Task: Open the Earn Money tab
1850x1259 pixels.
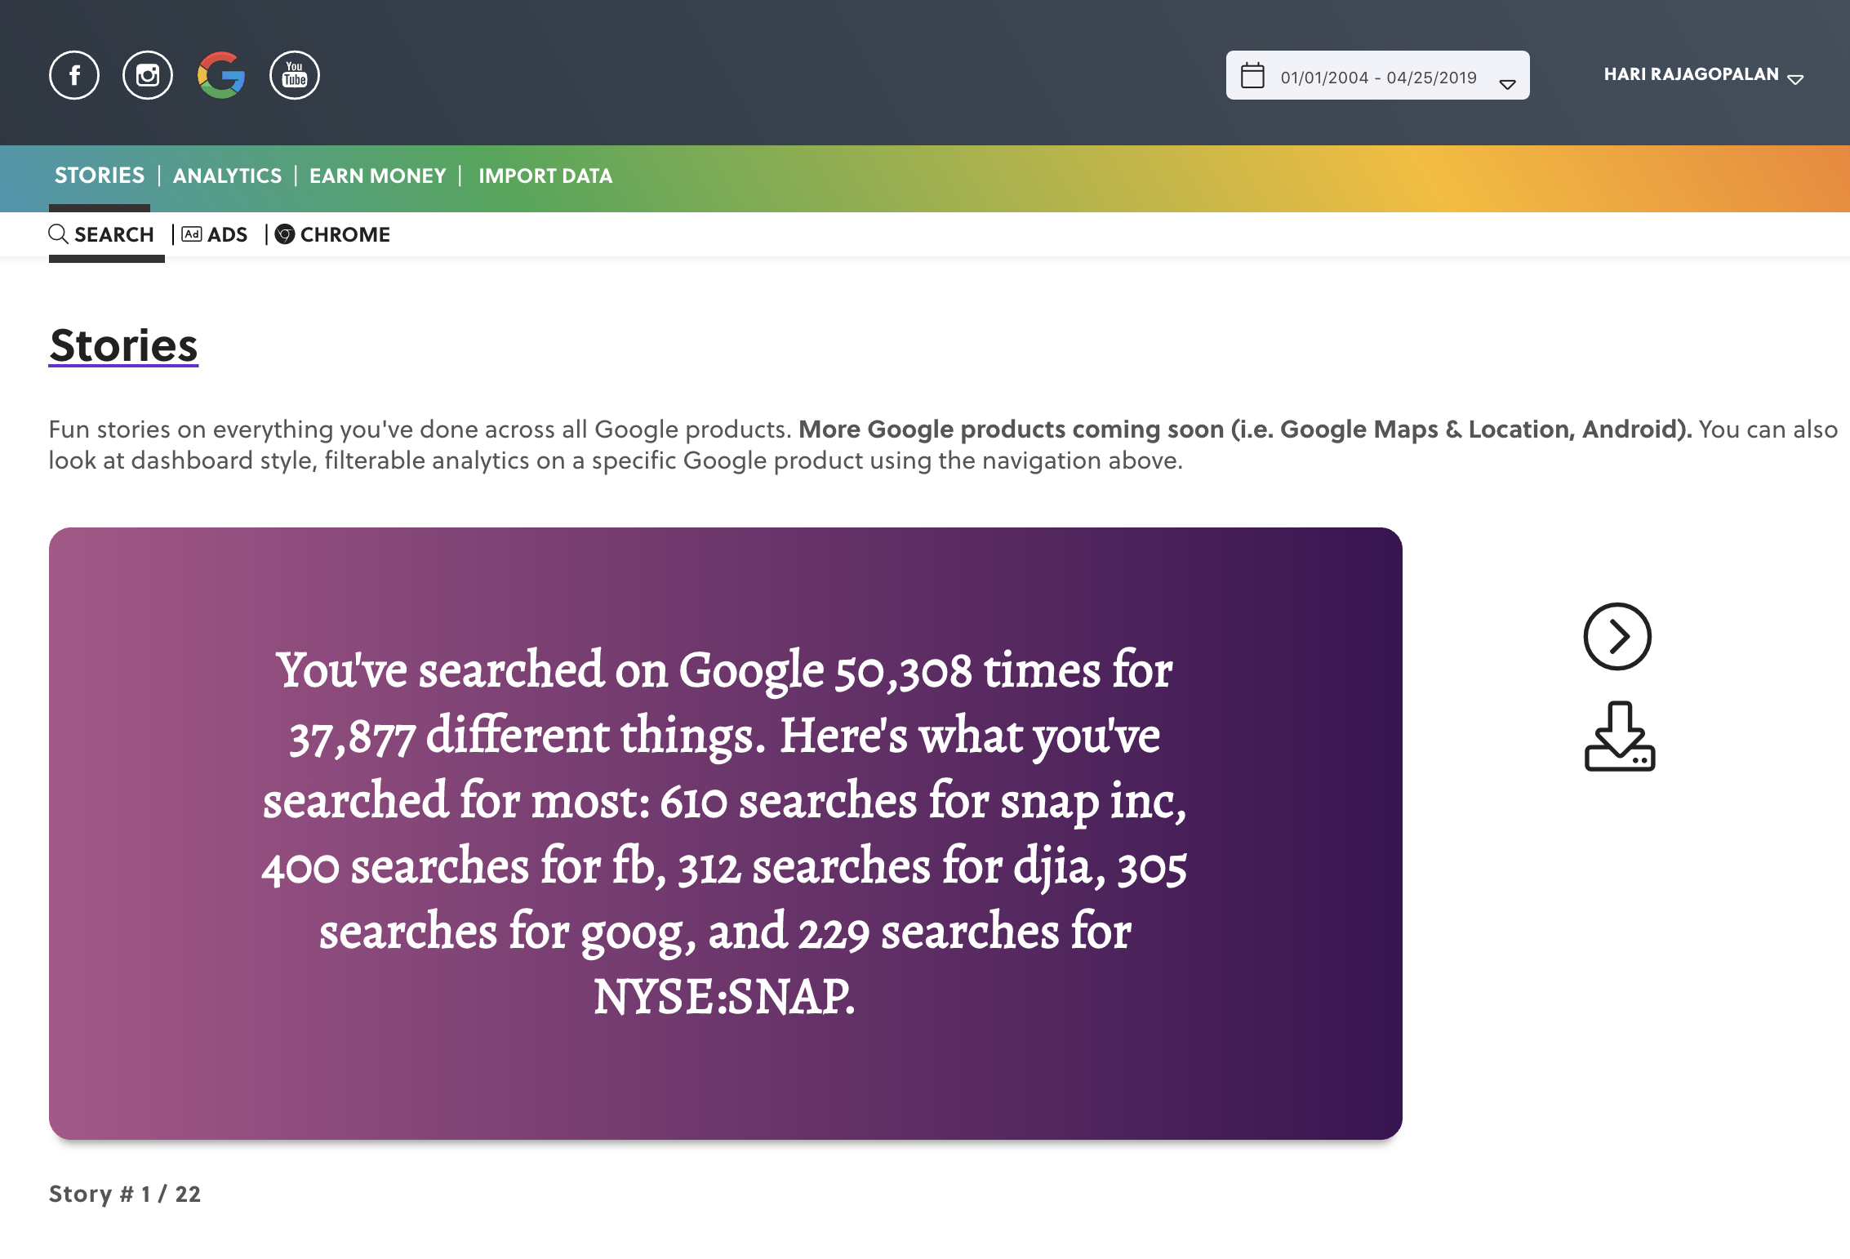Action: point(378,176)
